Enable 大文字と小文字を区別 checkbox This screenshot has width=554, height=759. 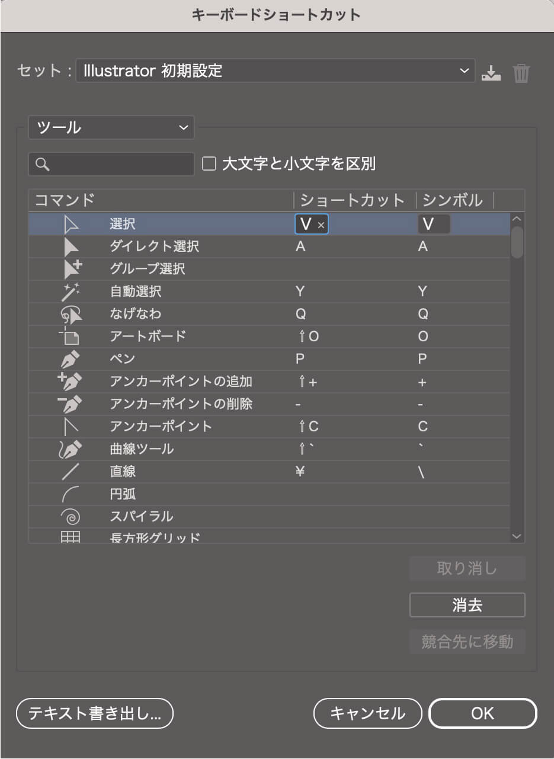tap(209, 163)
